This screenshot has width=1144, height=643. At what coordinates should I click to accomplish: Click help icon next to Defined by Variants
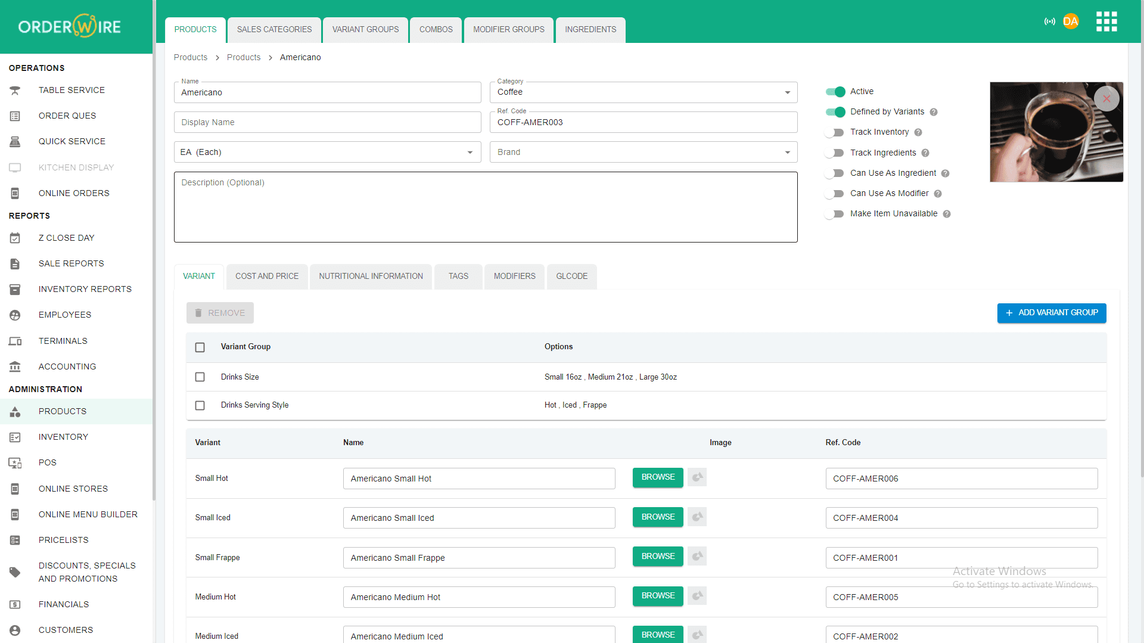[x=934, y=112]
